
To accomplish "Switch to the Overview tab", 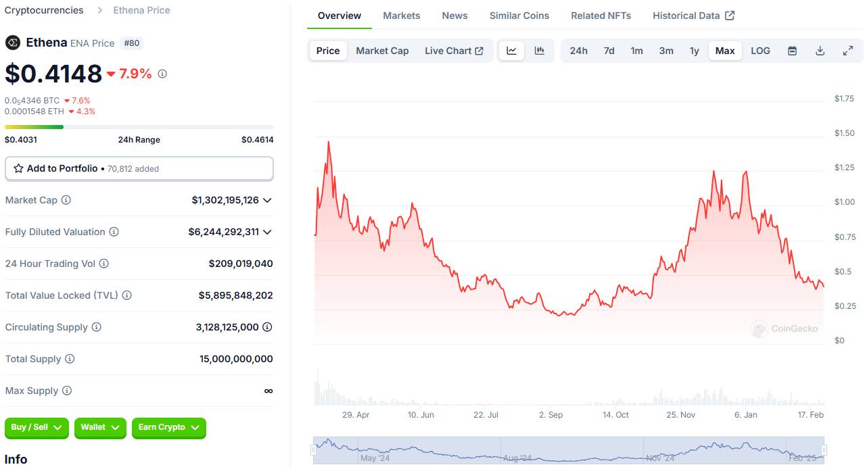I will pyautogui.click(x=340, y=16).
